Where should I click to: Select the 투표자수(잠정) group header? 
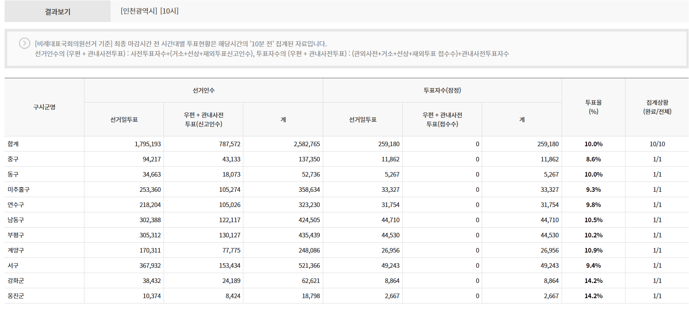pos(442,90)
